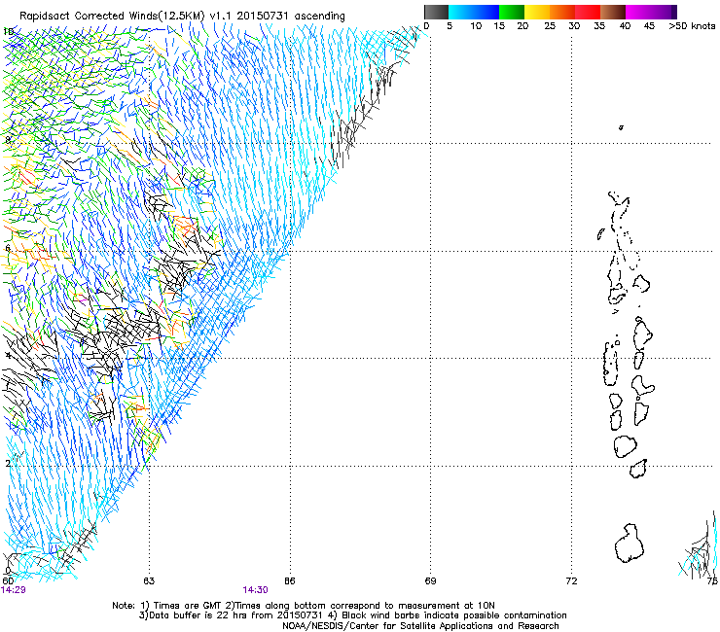Click the '>50 knots' legend label
This screenshot has height=632, width=720.
click(692, 26)
